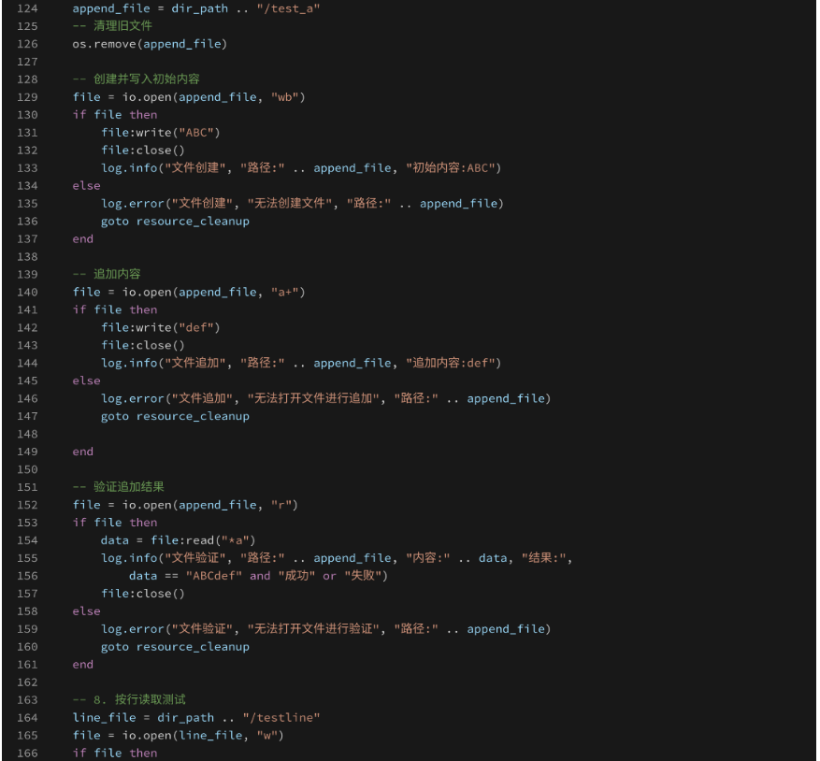Viewport: 820px width, 761px height.
Task: Click the comment "-- 追加内容"
Action: tap(107, 274)
